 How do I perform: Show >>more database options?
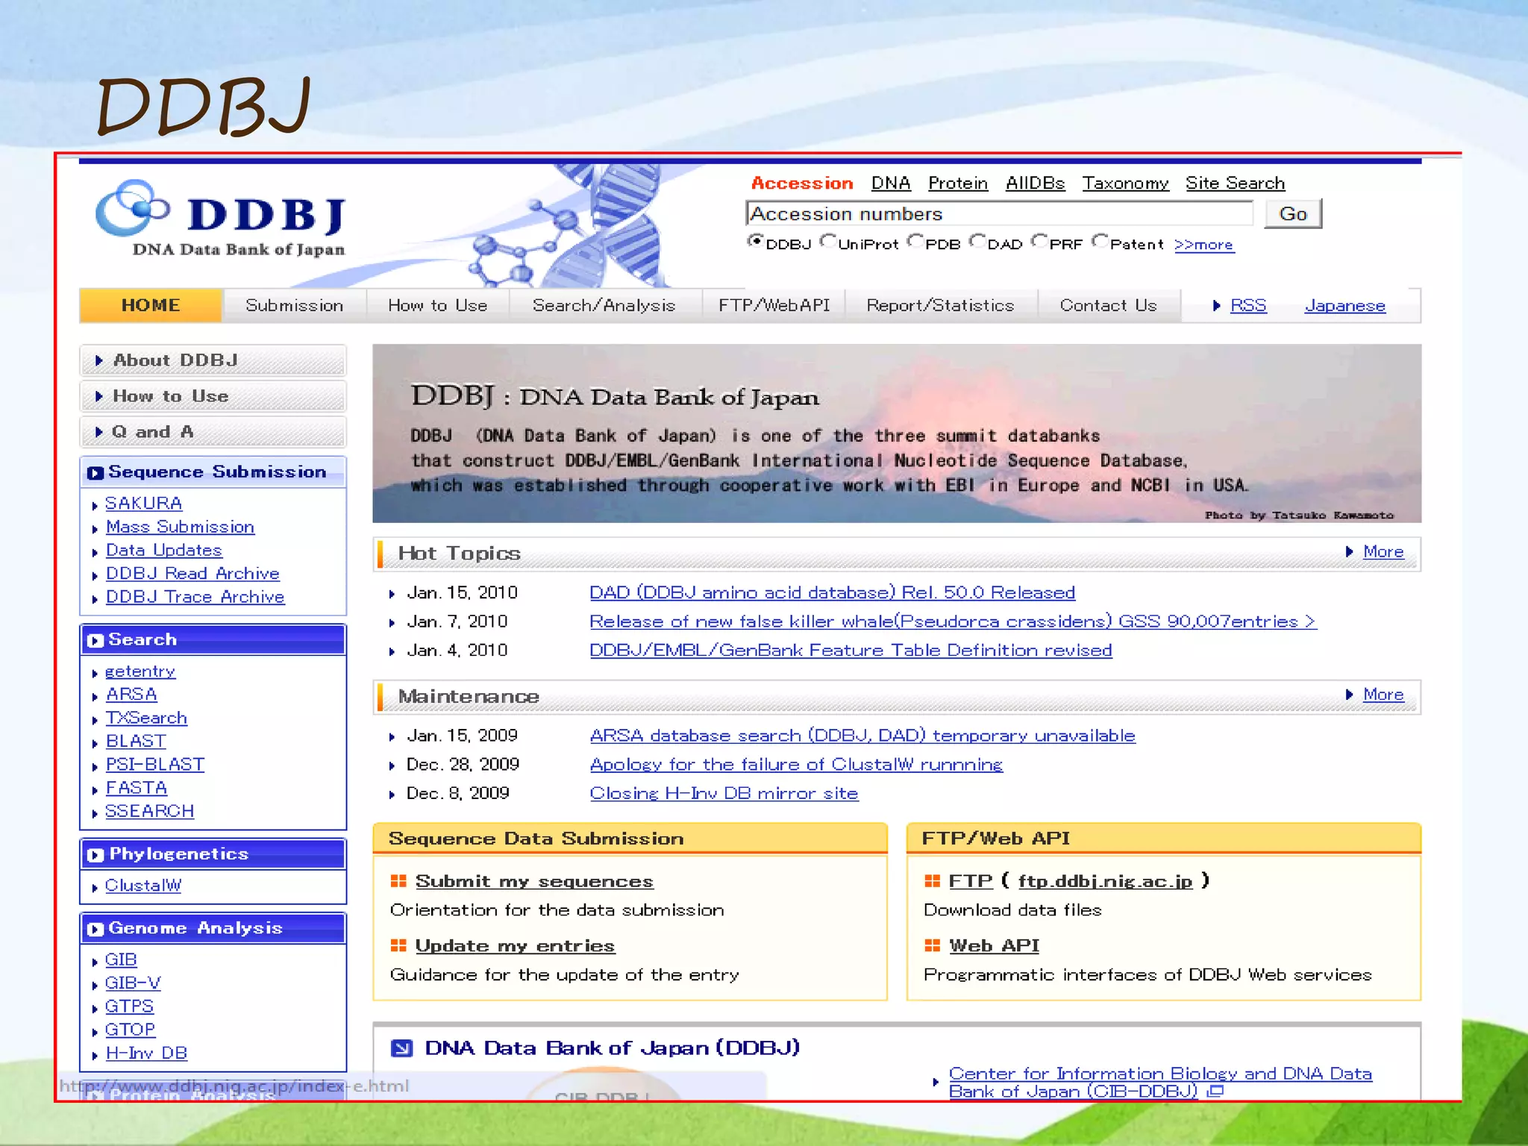pyautogui.click(x=1204, y=245)
